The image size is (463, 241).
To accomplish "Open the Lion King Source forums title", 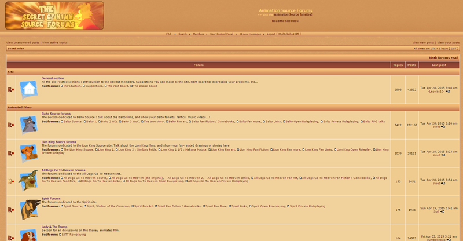I will (x=59, y=142).
